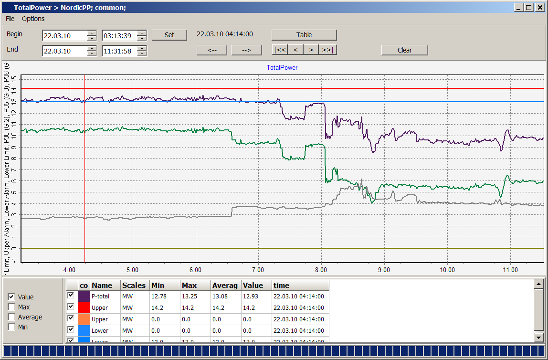
Task: Increment the End time spinner up
Action: click(x=142, y=48)
